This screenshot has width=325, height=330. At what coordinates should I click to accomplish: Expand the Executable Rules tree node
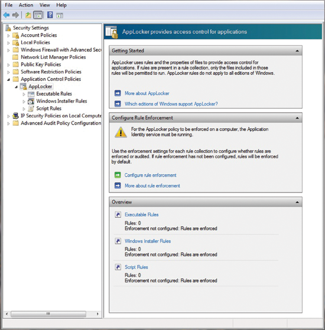(x=24, y=94)
